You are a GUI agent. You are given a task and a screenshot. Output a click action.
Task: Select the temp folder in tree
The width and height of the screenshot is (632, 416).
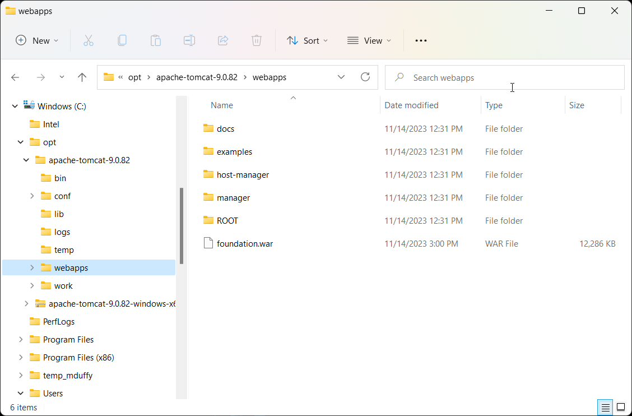[x=64, y=250]
